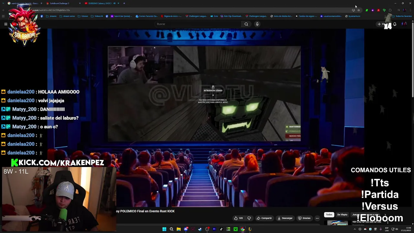Open the YSY A recommended video thumbnail
Image resolution: width=414 pixels, height=233 pixels.
[337, 223]
